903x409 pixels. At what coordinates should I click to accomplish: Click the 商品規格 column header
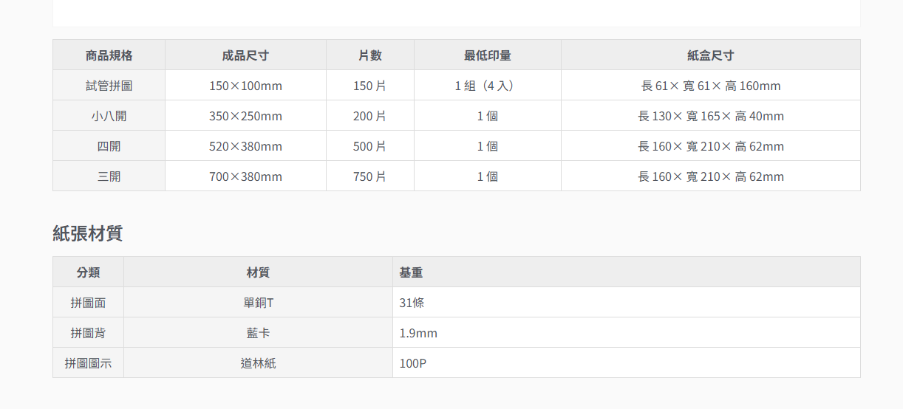pos(109,55)
